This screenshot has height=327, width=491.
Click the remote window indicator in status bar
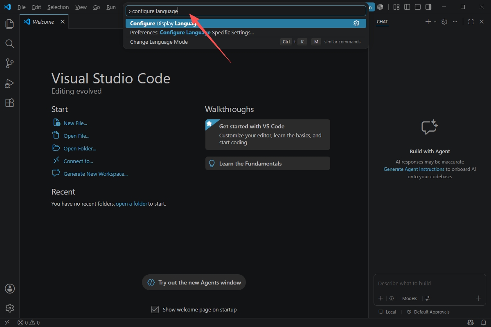[x=7, y=323]
